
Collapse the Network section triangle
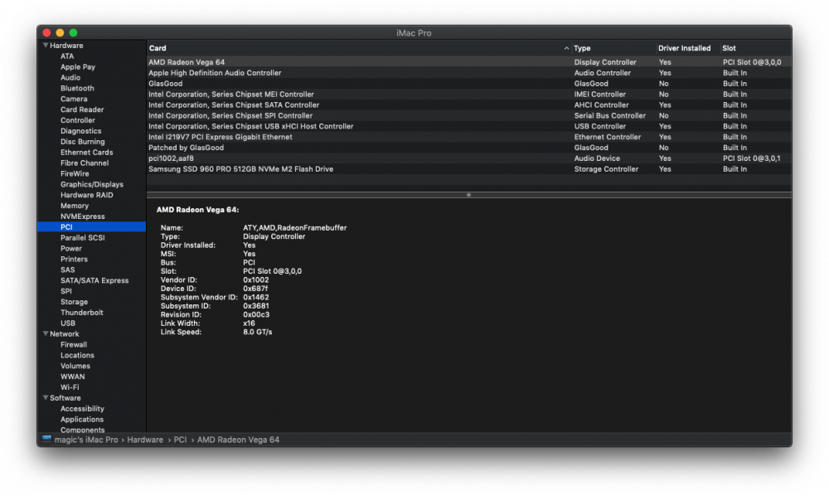click(x=46, y=333)
